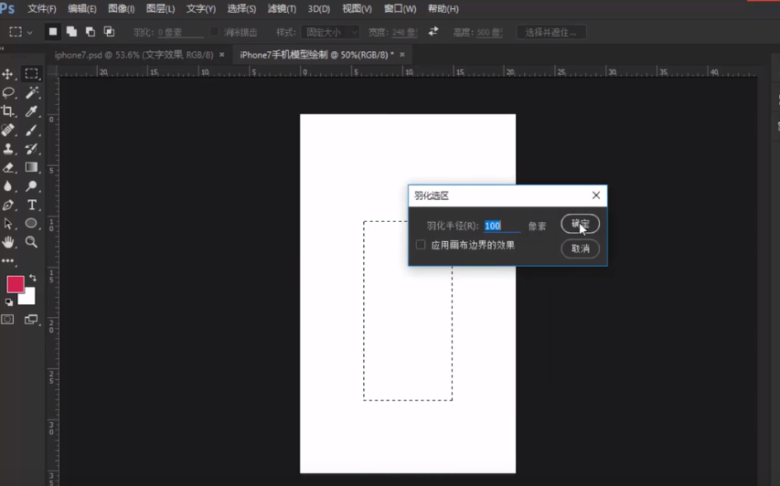Viewport: 780px width, 486px height.
Task: Select the Magic Wand tool
Action: (32, 92)
